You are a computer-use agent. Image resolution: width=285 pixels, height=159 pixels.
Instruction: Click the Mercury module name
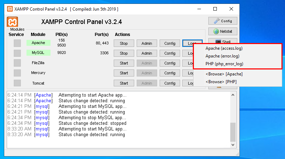(38, 73)
